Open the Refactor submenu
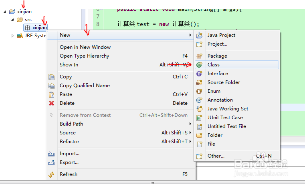Screen dimensions: 305x184 [x=70, y=142]
